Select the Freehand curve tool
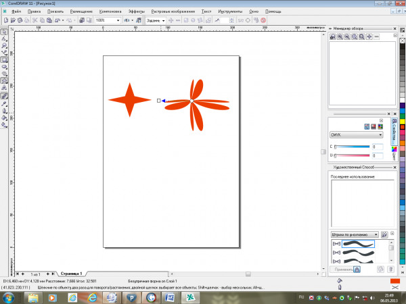This screenshot has height=304, width=406. tap(4, 53)
